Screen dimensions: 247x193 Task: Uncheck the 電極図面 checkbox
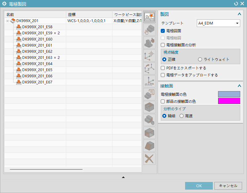(x=163, y=31)
